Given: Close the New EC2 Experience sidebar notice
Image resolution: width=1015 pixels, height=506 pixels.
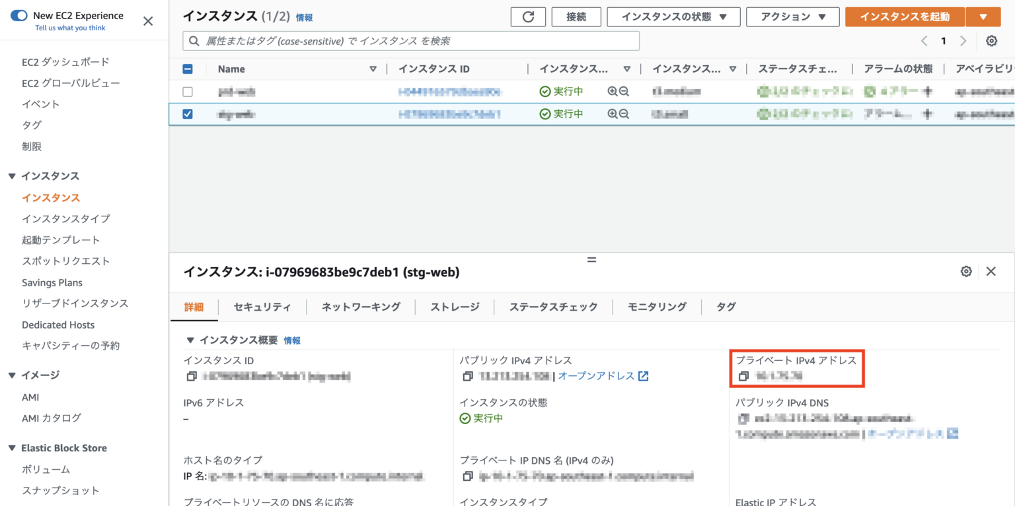Looking at the screenshot, I should pyautogui.click(x=149, y=20).
